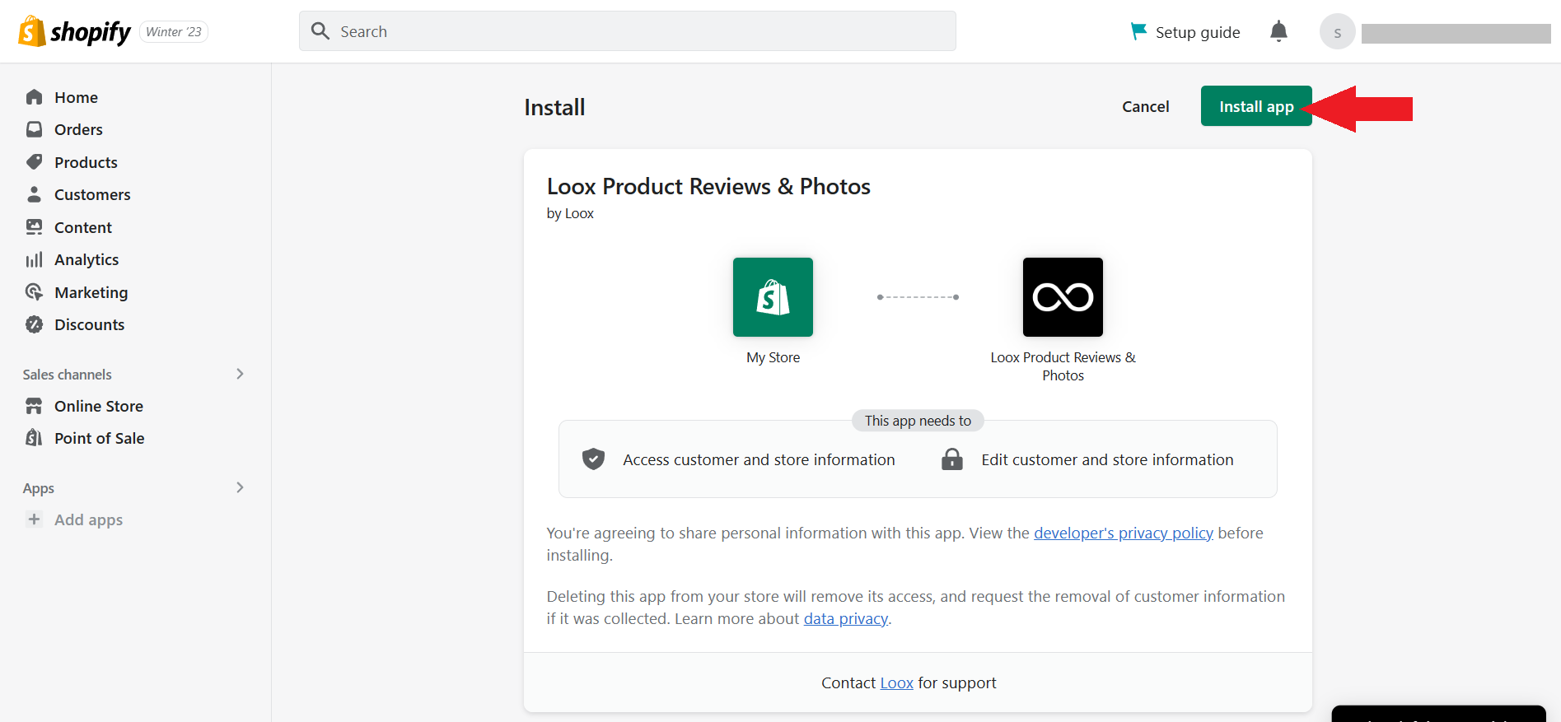
Task: Click the shield checkmark icon
Action: click(593, 459)
